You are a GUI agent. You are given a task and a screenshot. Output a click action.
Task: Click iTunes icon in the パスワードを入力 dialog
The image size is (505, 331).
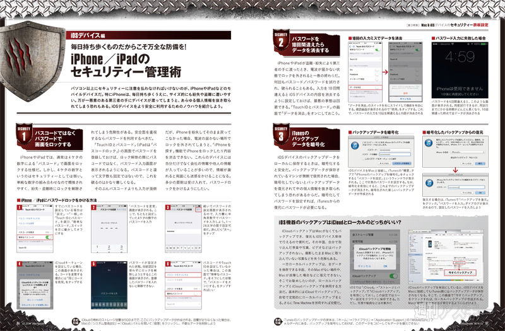click(429, 183)
